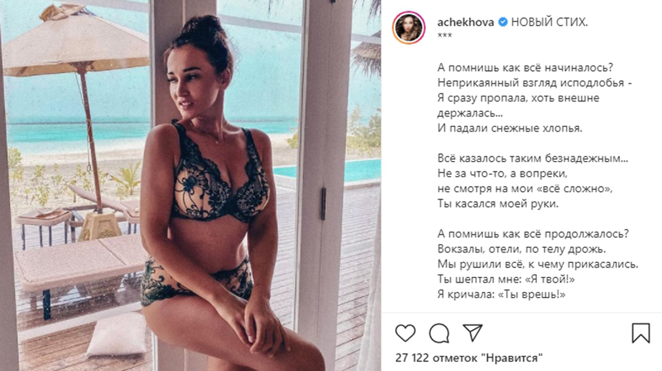The height and width of the screenshot is (371, 662).
Task: Save the post with the bookmark icon
Action: pyautogui.click(x=640, y=333)
